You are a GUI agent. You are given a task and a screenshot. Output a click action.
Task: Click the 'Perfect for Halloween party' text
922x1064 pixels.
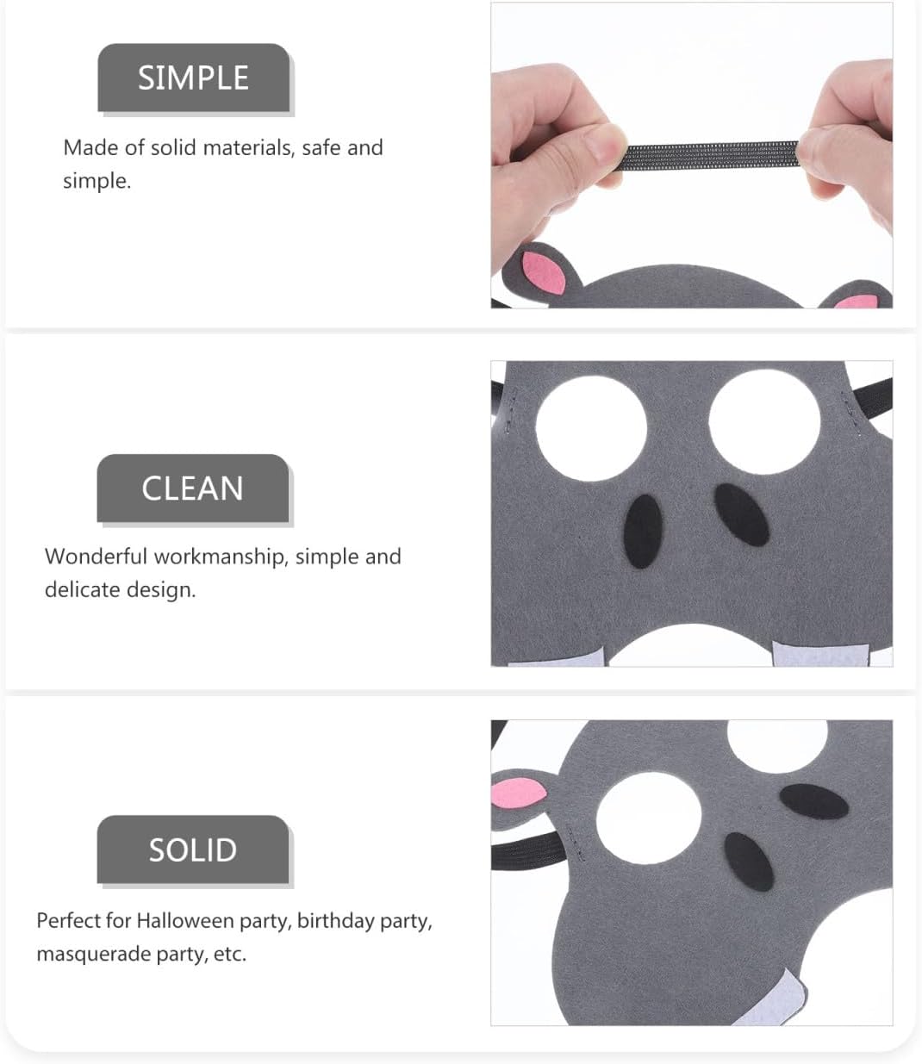click(234, 937)
